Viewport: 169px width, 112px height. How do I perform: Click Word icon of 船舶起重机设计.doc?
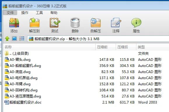tap(7, 102)
